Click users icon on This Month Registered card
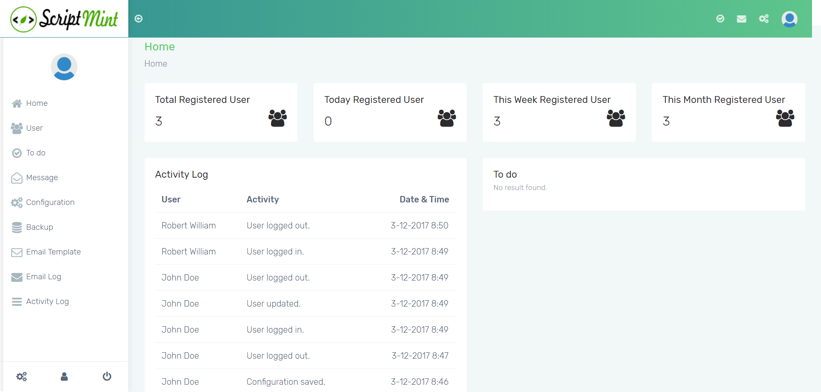 coord(785,118)
